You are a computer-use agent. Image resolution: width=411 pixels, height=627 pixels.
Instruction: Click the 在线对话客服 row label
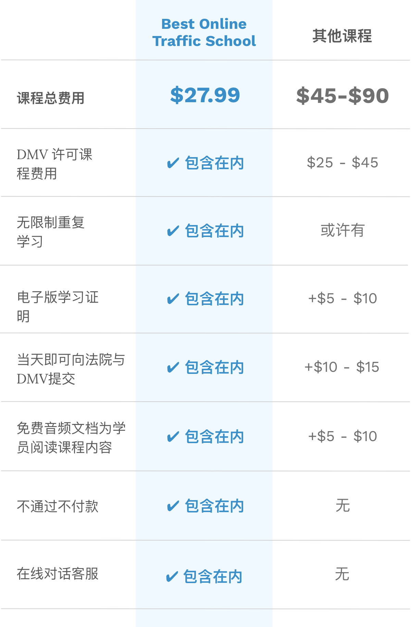pos(58,573)
